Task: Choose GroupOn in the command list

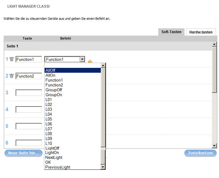Action: (x=72, y=95)
